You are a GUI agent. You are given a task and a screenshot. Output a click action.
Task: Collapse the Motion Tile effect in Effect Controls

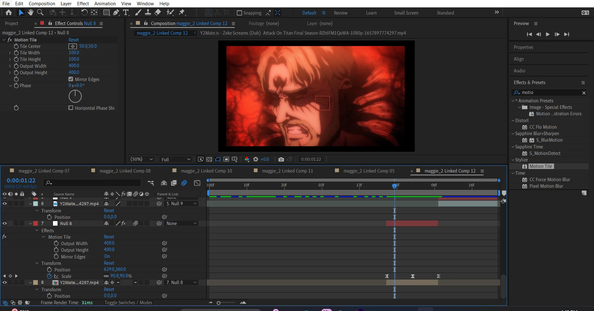coord(4,40)
